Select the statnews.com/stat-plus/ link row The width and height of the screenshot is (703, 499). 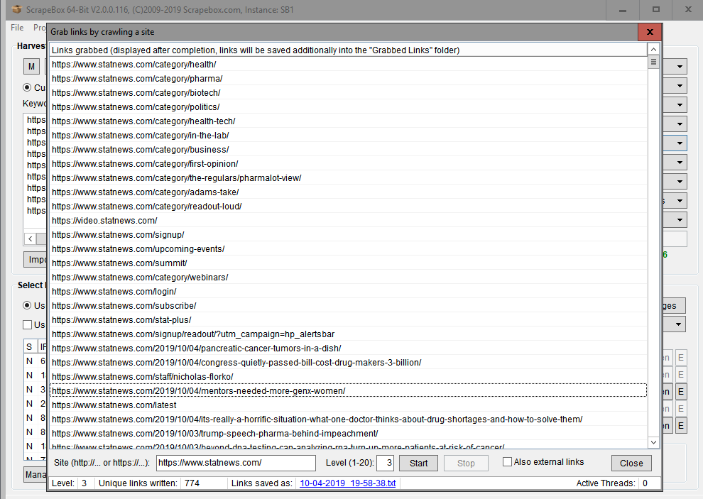click(x=349, y=319)
